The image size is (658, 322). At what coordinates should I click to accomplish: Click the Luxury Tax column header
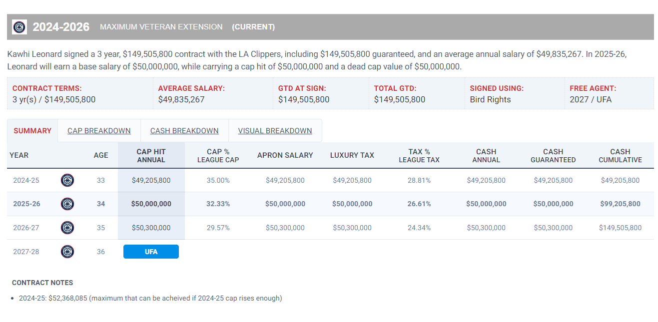352,155
